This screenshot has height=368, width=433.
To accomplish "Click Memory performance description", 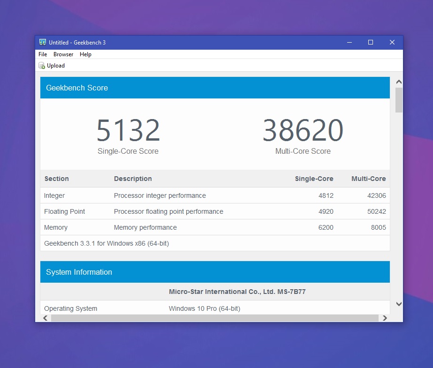I will click(x=145, y=227).
